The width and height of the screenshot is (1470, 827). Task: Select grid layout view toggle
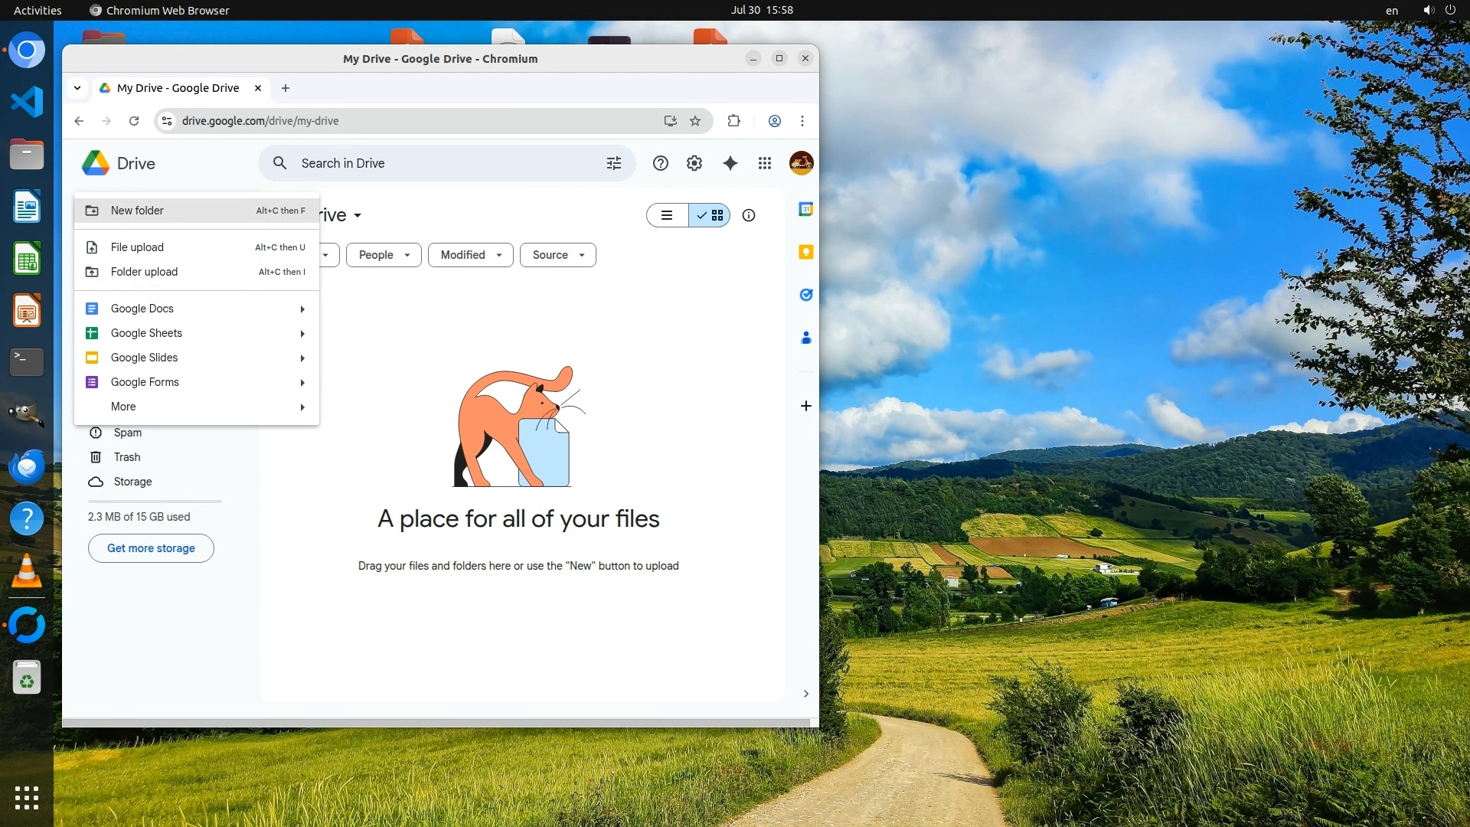click(710, 215)
